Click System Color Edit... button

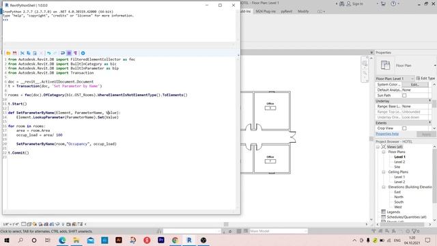coord(415,85)
